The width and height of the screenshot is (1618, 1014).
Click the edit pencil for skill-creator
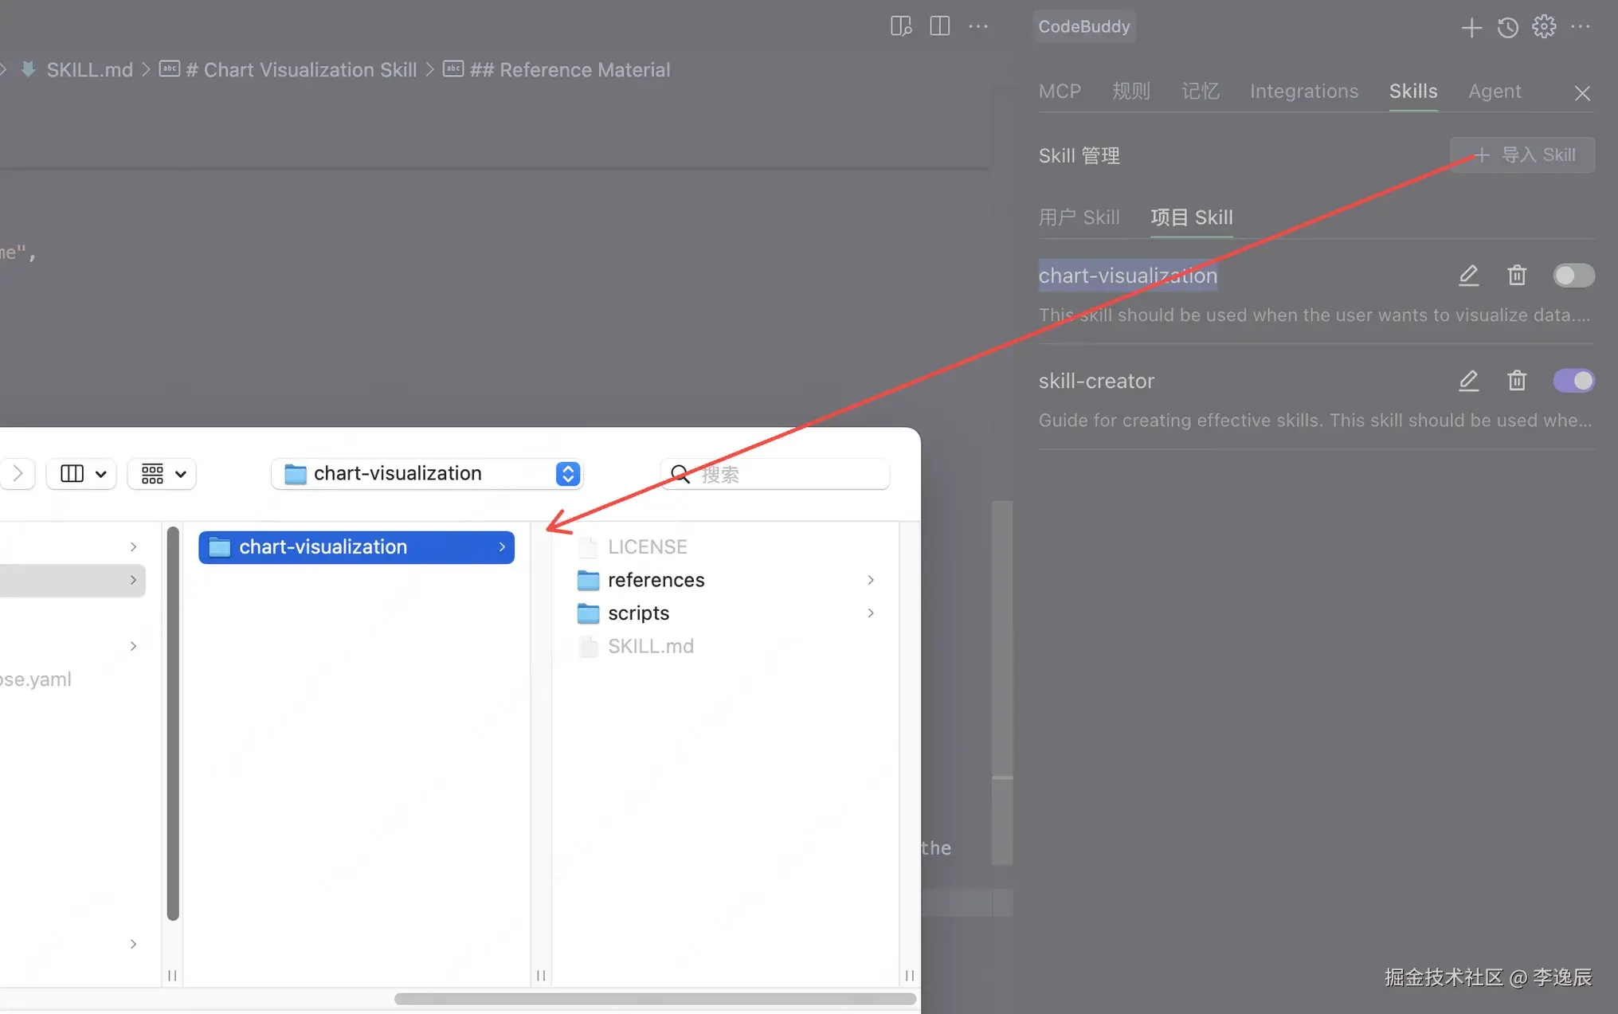(1468, 381)
